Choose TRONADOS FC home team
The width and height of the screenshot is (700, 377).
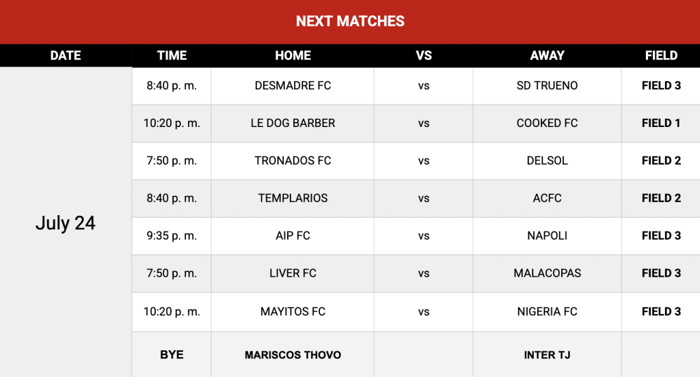[293, 160]
